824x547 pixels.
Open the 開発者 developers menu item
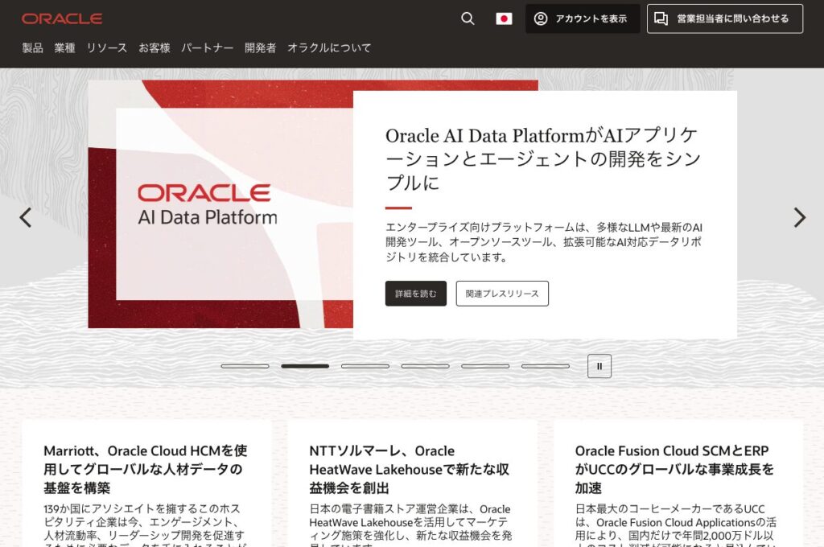[x=260, y=48]
